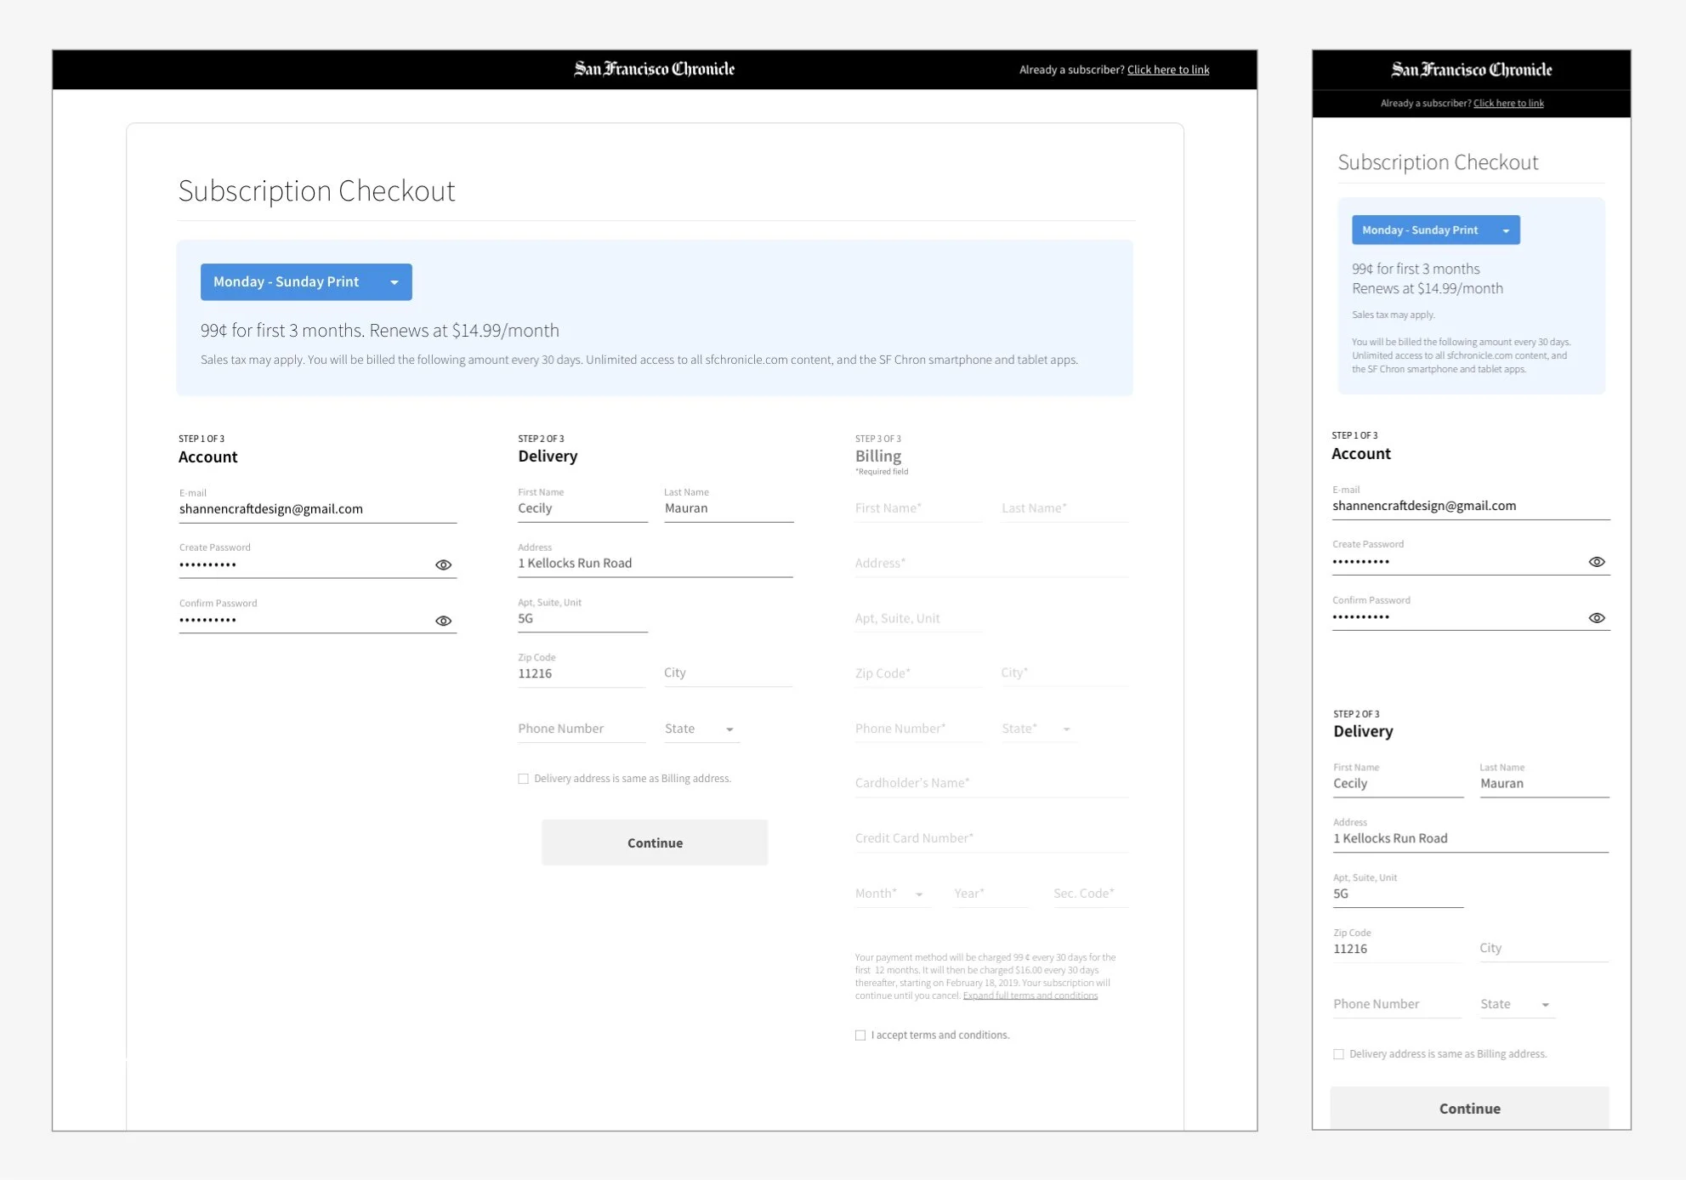Toggle password visibility in the mobile Create Password field
This screenshot has width=1686, height=1180.
[x=1597, y=561]
